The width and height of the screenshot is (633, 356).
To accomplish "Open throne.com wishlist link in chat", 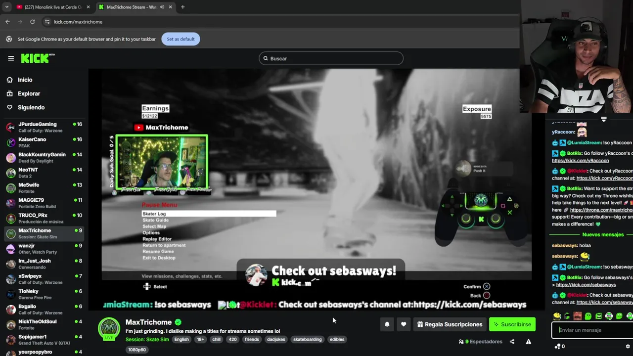I will tap(601, 210).
